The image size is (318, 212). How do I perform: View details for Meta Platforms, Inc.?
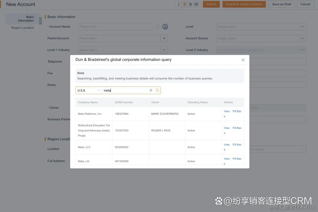pos(226,111)
